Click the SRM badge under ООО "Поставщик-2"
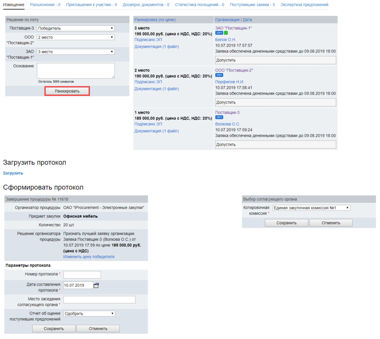The width and height of the screenshot is (380, 339). tap(218, 75)
